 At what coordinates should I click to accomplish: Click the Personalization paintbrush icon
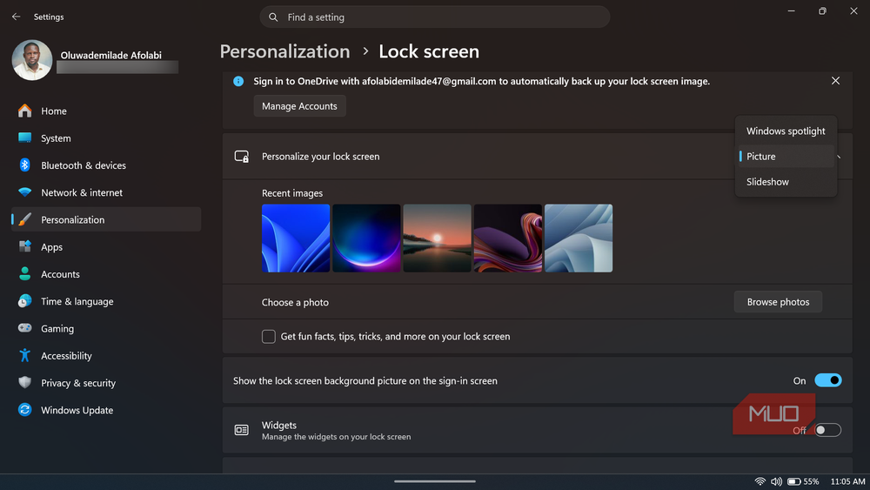(24, 219)
